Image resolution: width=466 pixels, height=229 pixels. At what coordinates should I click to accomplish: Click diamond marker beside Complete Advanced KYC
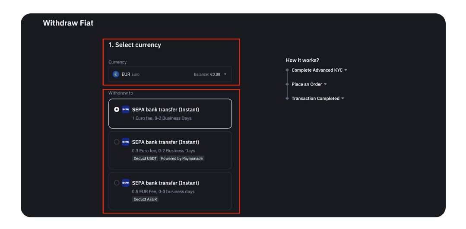coord(287,70)
